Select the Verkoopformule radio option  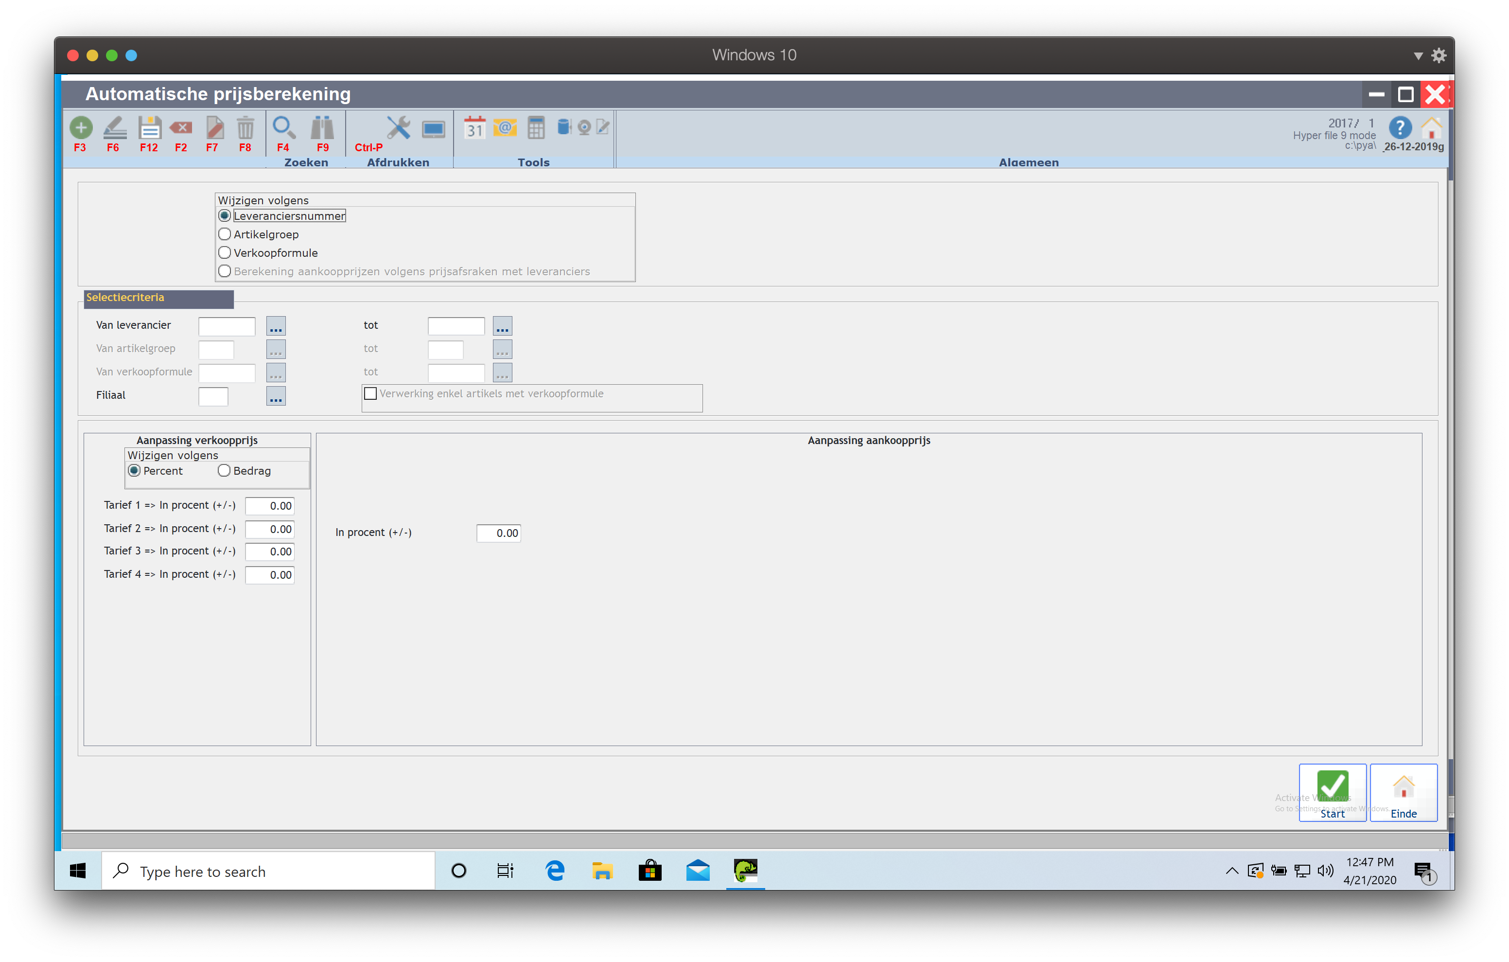coord(224,253)
